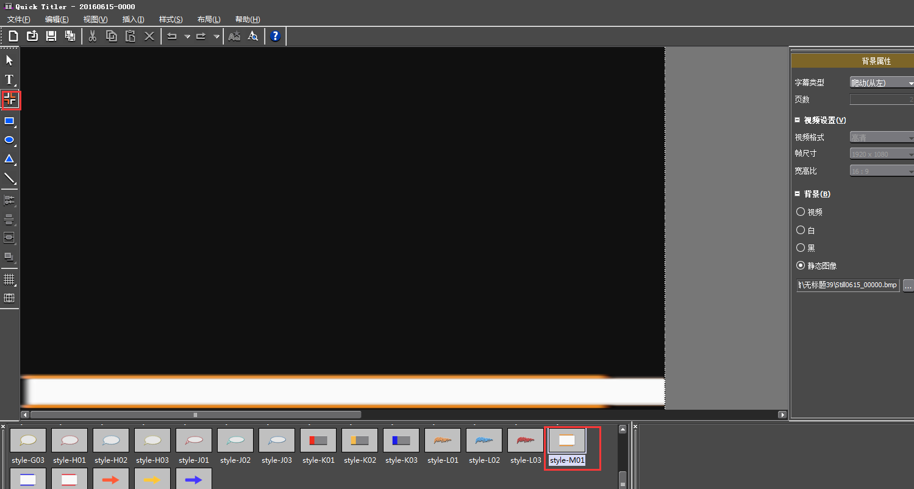Open Help with the question mark icon
Viewport: 914px width, 489px height.
[x=276, y=36]
